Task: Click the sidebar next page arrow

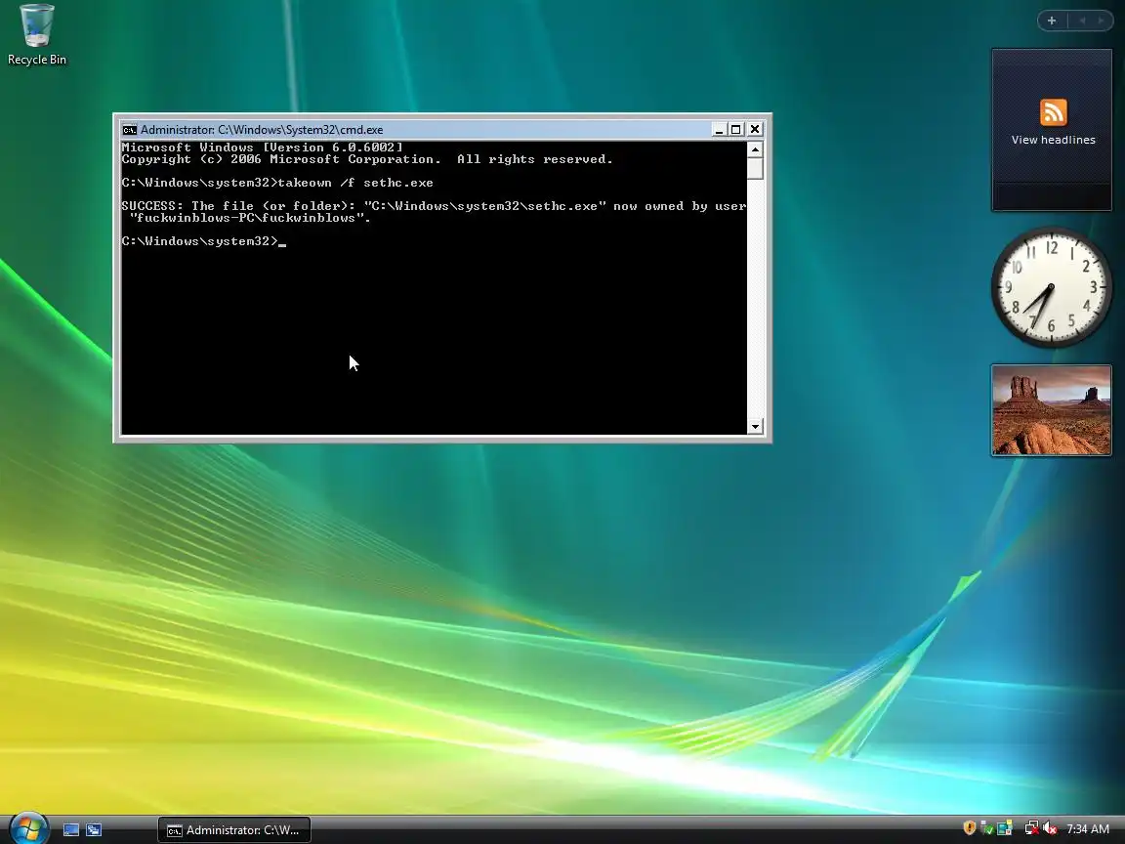Action: tap(1101, 21)
